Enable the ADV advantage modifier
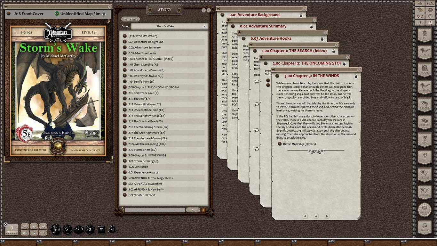 25,226
